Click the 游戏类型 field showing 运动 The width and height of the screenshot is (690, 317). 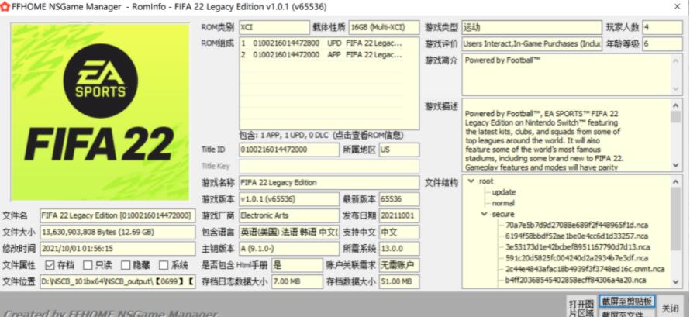tap(532, 27)
